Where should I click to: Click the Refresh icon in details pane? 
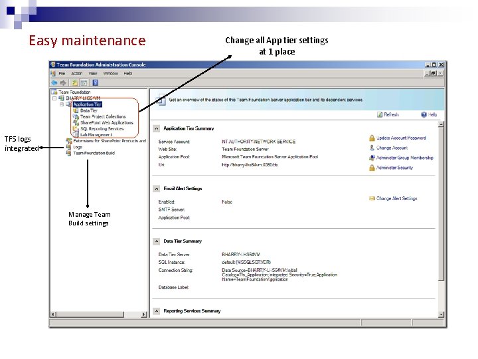pyautogui.click(x=380, y=115)
